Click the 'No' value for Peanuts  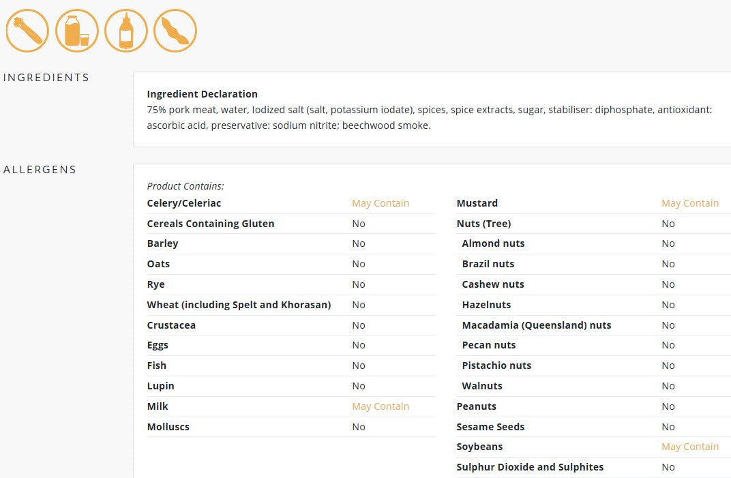pyautogui.click(x=668, y=406)
